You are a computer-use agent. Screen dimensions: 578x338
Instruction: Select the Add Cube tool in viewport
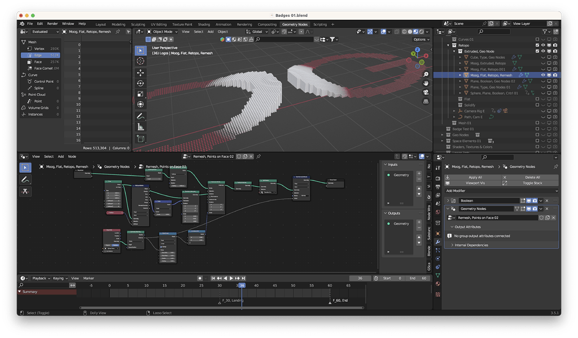(141, 139)
